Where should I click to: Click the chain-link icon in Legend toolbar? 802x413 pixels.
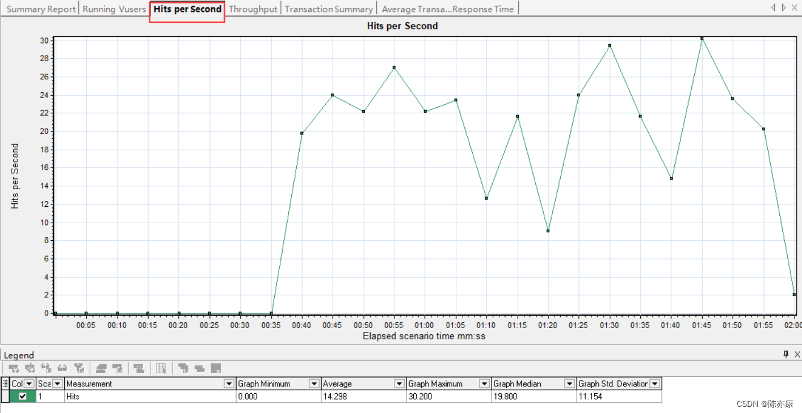click(62, 368)
